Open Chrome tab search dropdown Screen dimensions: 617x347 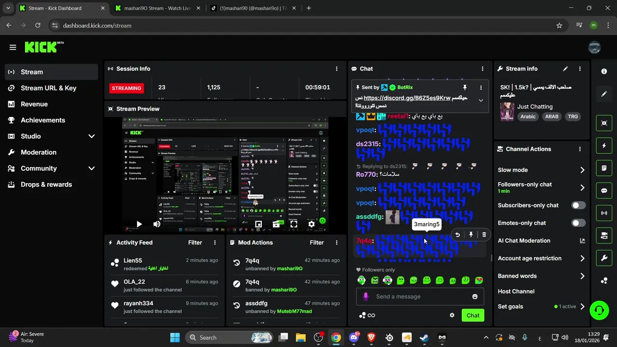(8, 8)
